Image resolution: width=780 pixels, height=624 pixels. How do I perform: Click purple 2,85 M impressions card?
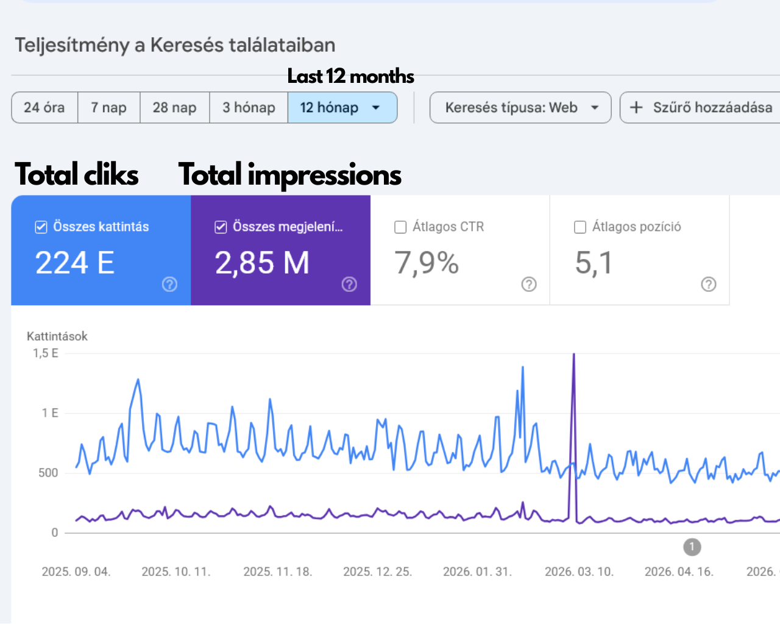click(281, 250)
